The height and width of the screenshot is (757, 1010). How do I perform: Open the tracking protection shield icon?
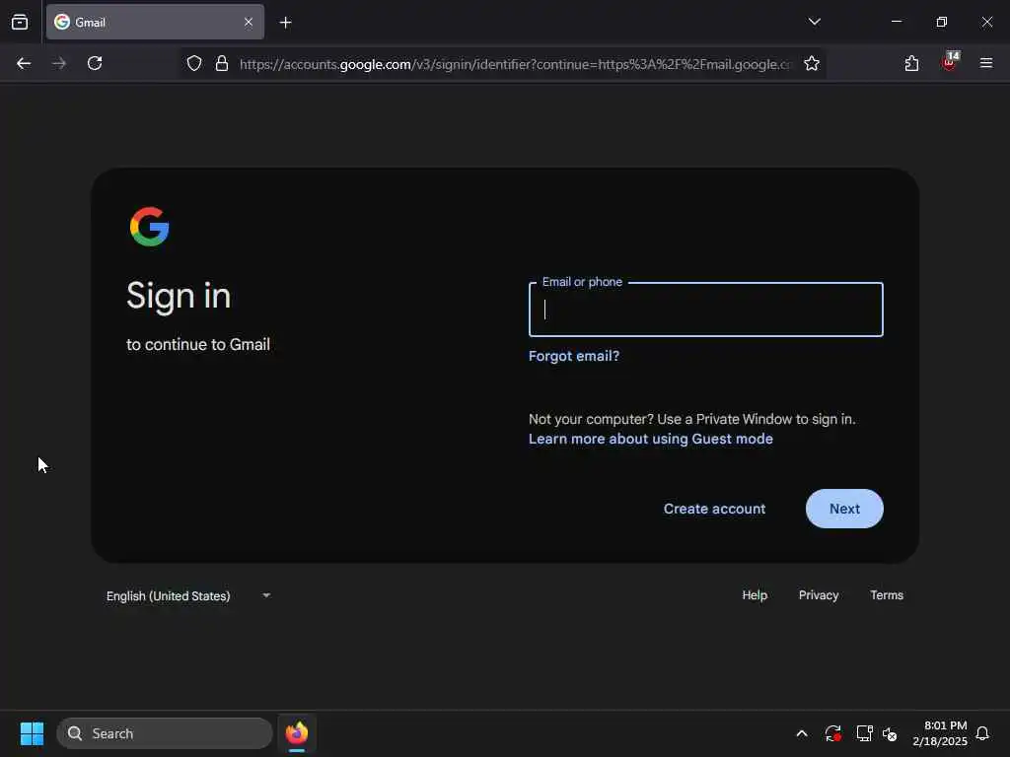coord(194,63)
